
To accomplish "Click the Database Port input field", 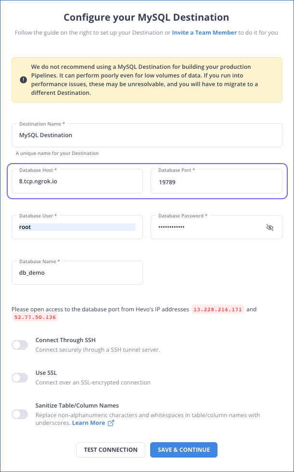I will (x=216, y=181).
